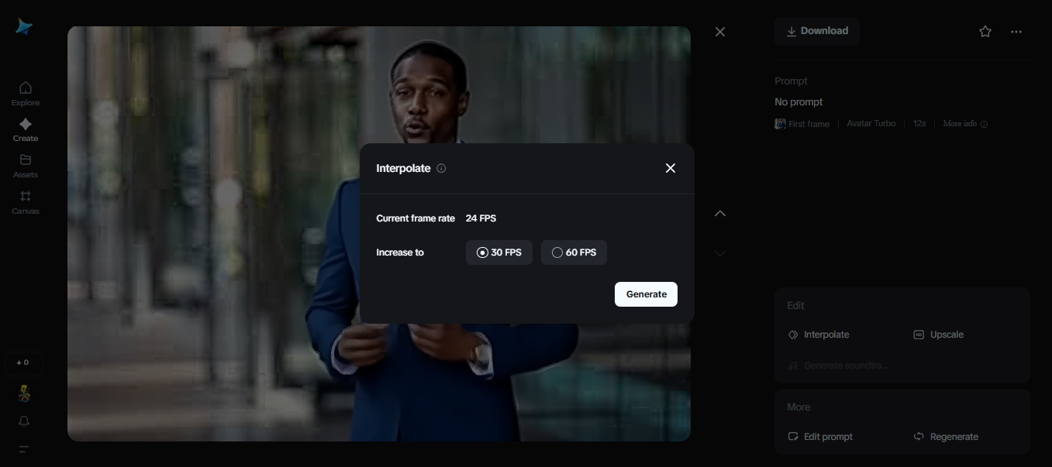Expand the sidebar menu lines icon
The width and height of the screenshot is (1052, 467).
coord(24,449)
